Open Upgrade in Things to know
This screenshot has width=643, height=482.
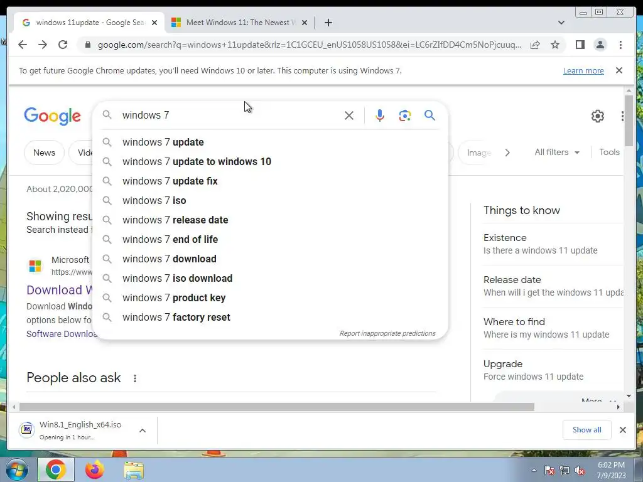point(553,370)
